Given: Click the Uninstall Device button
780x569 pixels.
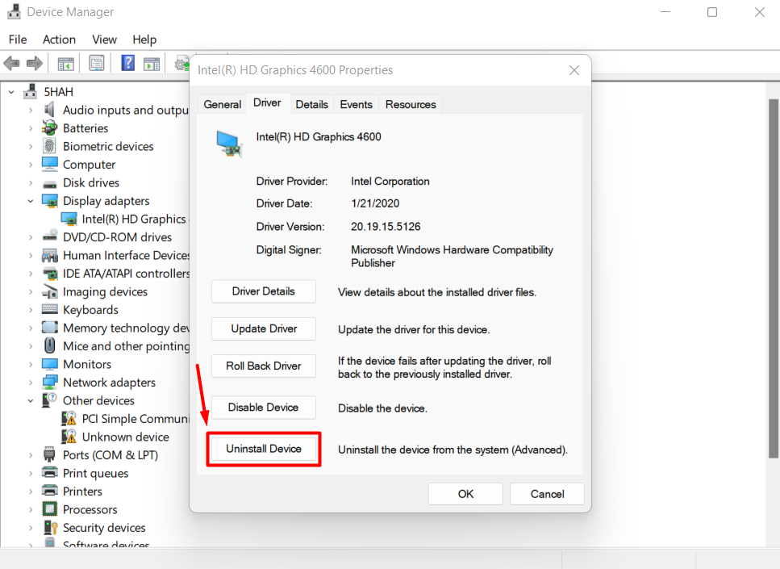Looking at the screenshot, I should coord(264,449).
